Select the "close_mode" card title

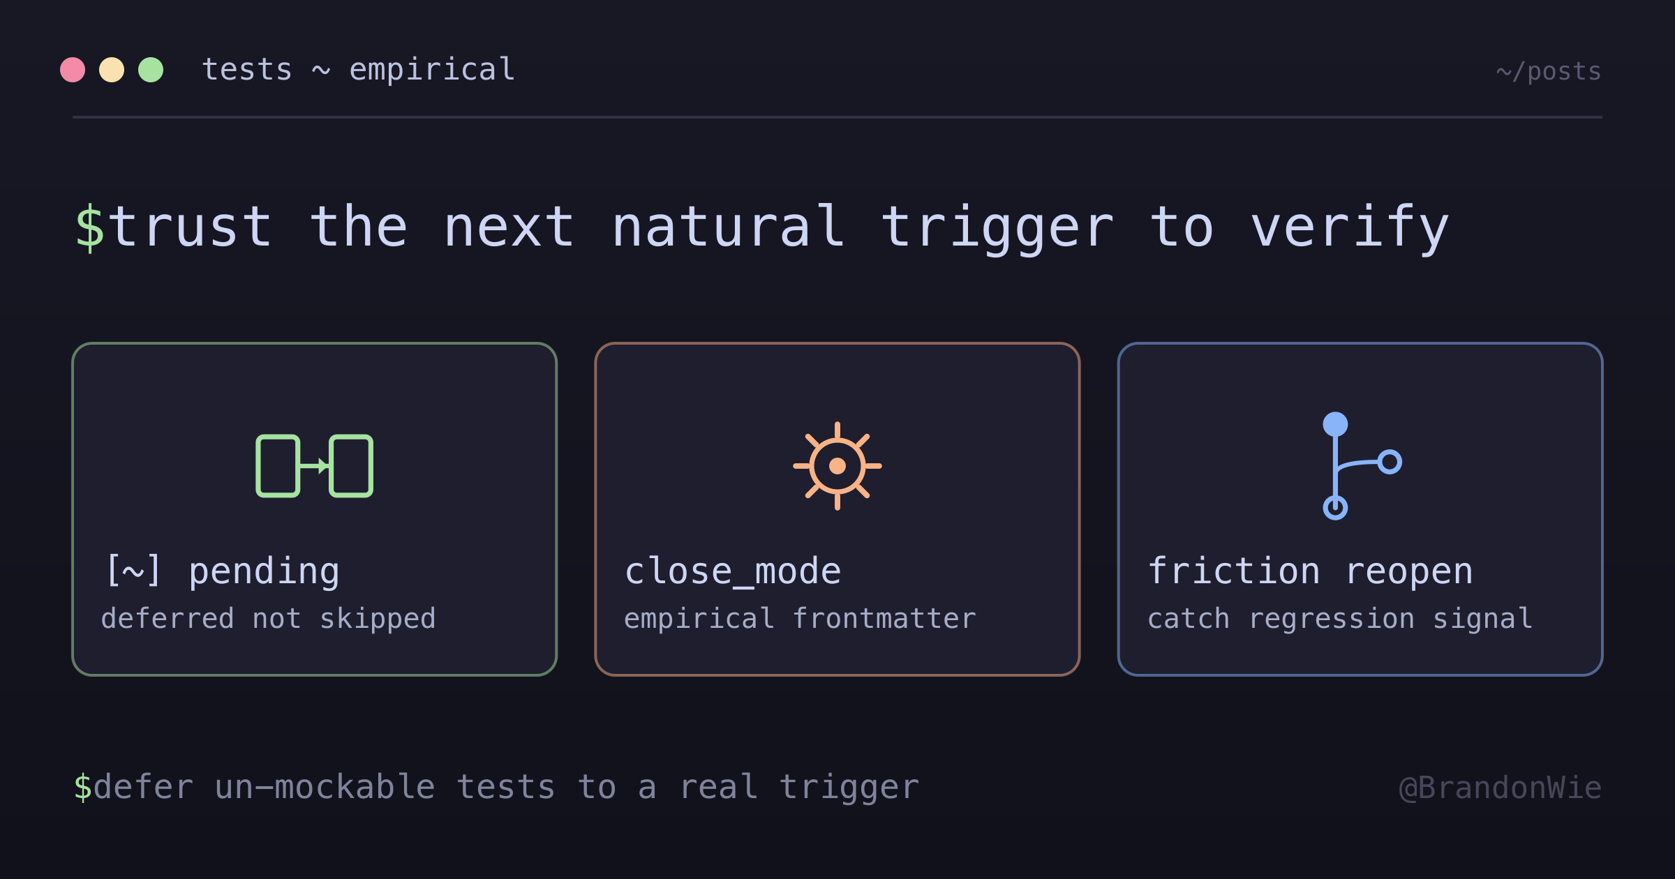(x=733, y=571)
